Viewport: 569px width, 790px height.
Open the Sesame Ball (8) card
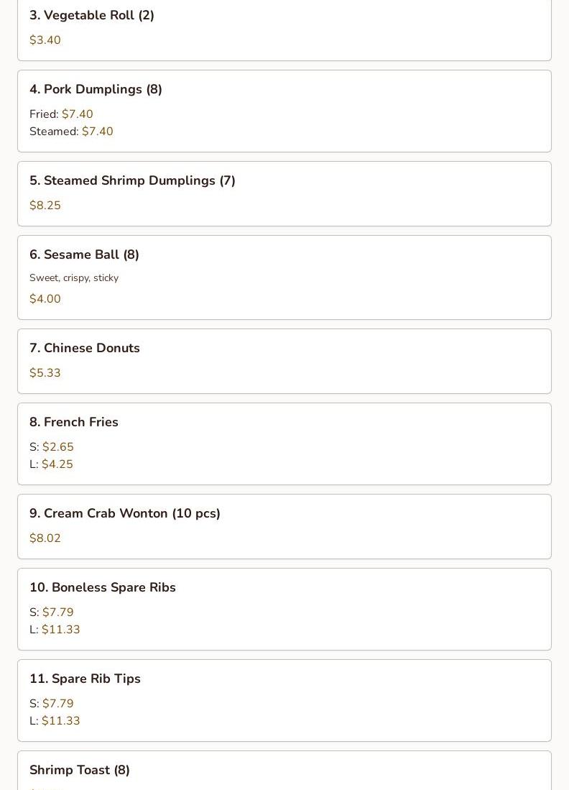coord(284,277)
